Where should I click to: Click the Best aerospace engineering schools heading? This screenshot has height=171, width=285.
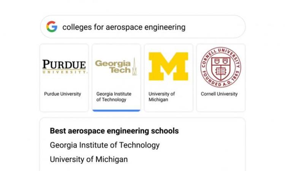pos(114,131)
